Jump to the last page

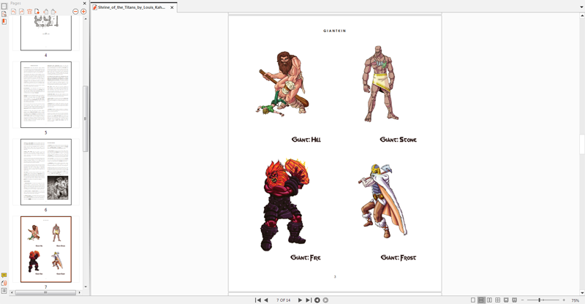click(308, 300)
